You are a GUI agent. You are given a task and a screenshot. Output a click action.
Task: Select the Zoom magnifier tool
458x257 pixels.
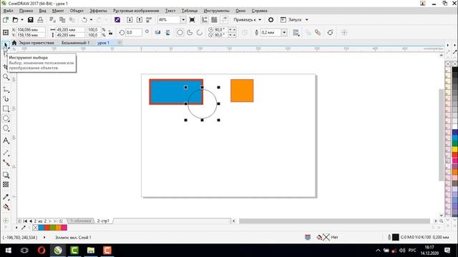point(6,77)
